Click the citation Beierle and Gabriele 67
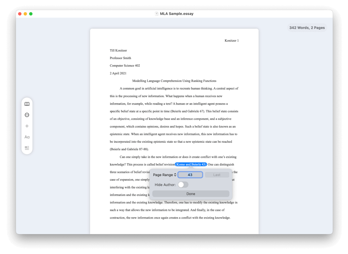Viewport: 348px width, 254px height. click(188, 111)
